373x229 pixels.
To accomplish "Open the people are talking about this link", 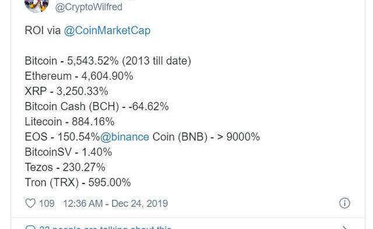I will pos(105,227).
